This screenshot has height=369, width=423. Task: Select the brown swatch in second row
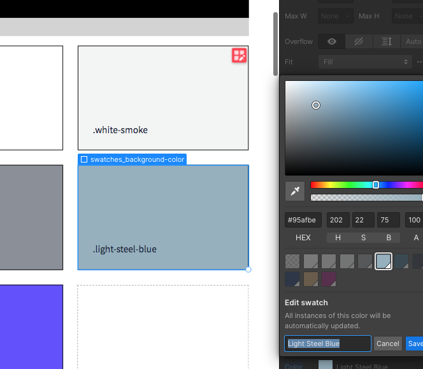tap(311, 279)
